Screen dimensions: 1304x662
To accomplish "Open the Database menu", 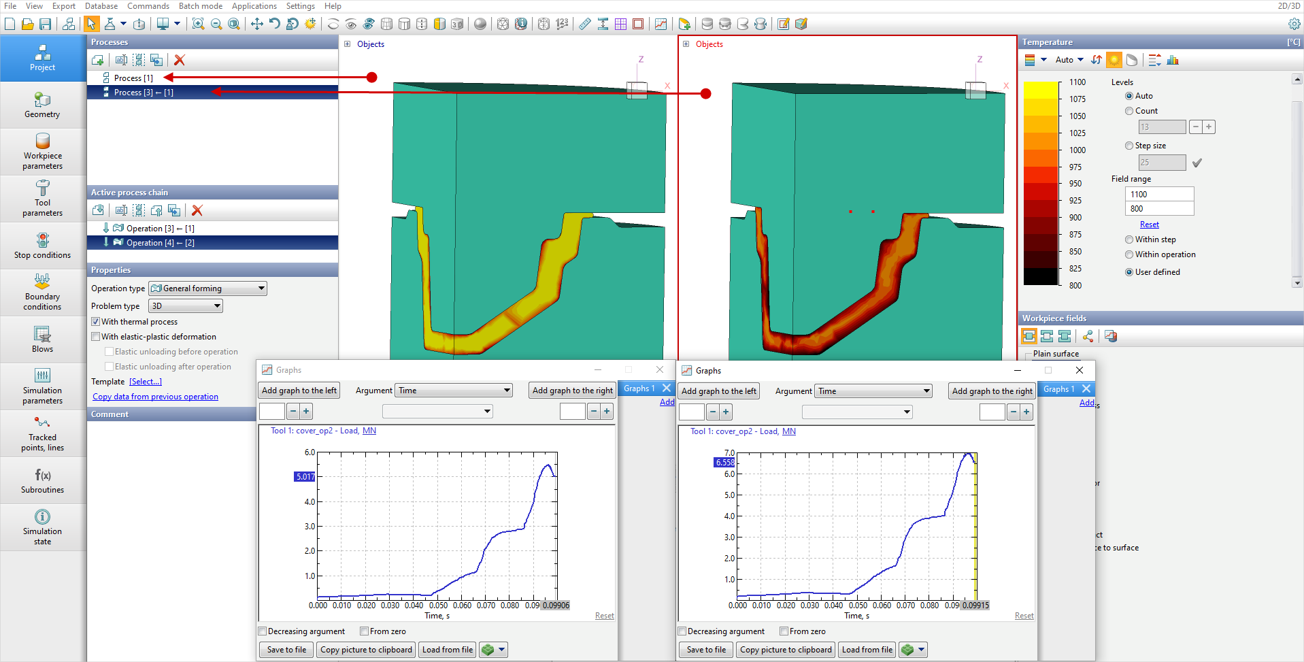I will (x=101, y=6).
